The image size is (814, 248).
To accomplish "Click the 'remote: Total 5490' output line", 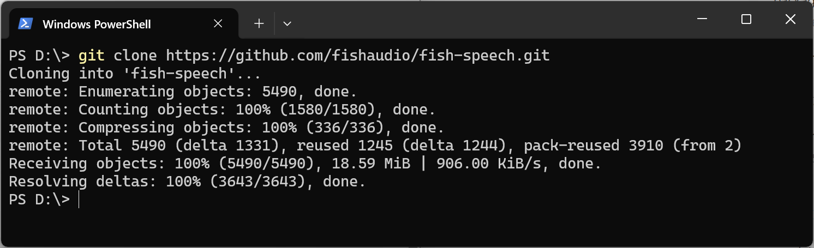I will (x=375, y=146).
